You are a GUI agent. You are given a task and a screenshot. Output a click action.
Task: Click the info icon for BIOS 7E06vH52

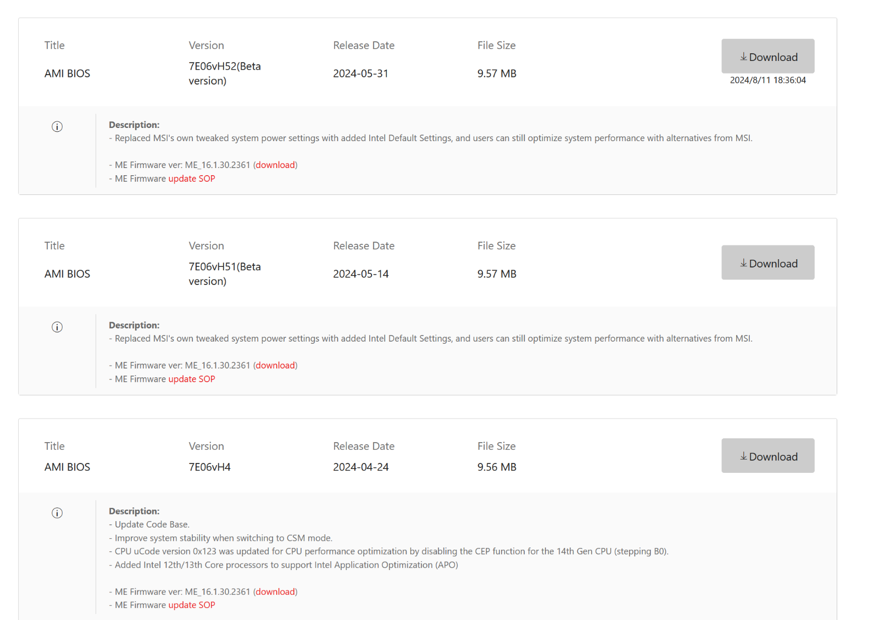tap(57, 127)
